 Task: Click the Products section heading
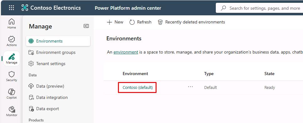[36, 120]
